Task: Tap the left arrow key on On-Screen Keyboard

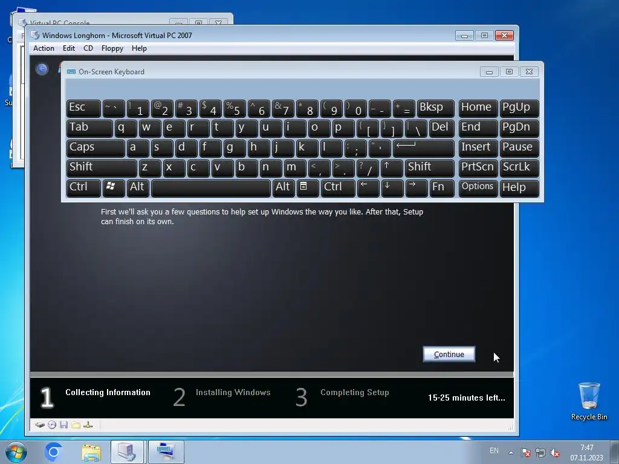Action: pos(368,188)
